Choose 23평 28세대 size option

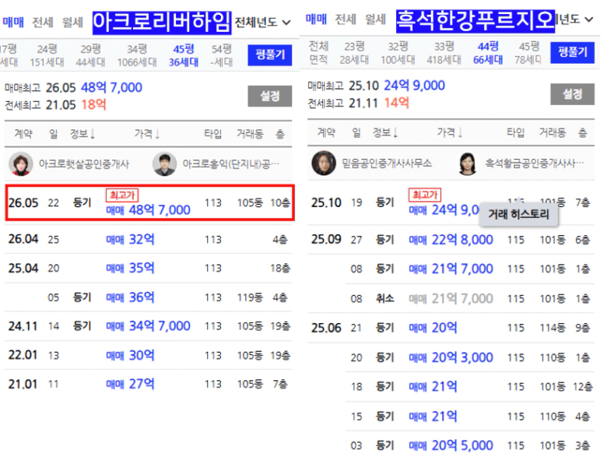(x=354, y=53)
